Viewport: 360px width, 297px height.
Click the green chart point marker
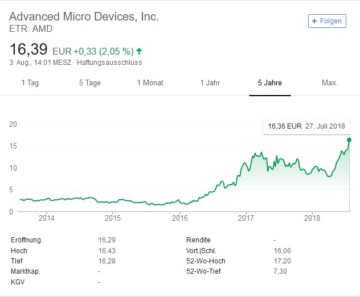(x=349, y=140)
